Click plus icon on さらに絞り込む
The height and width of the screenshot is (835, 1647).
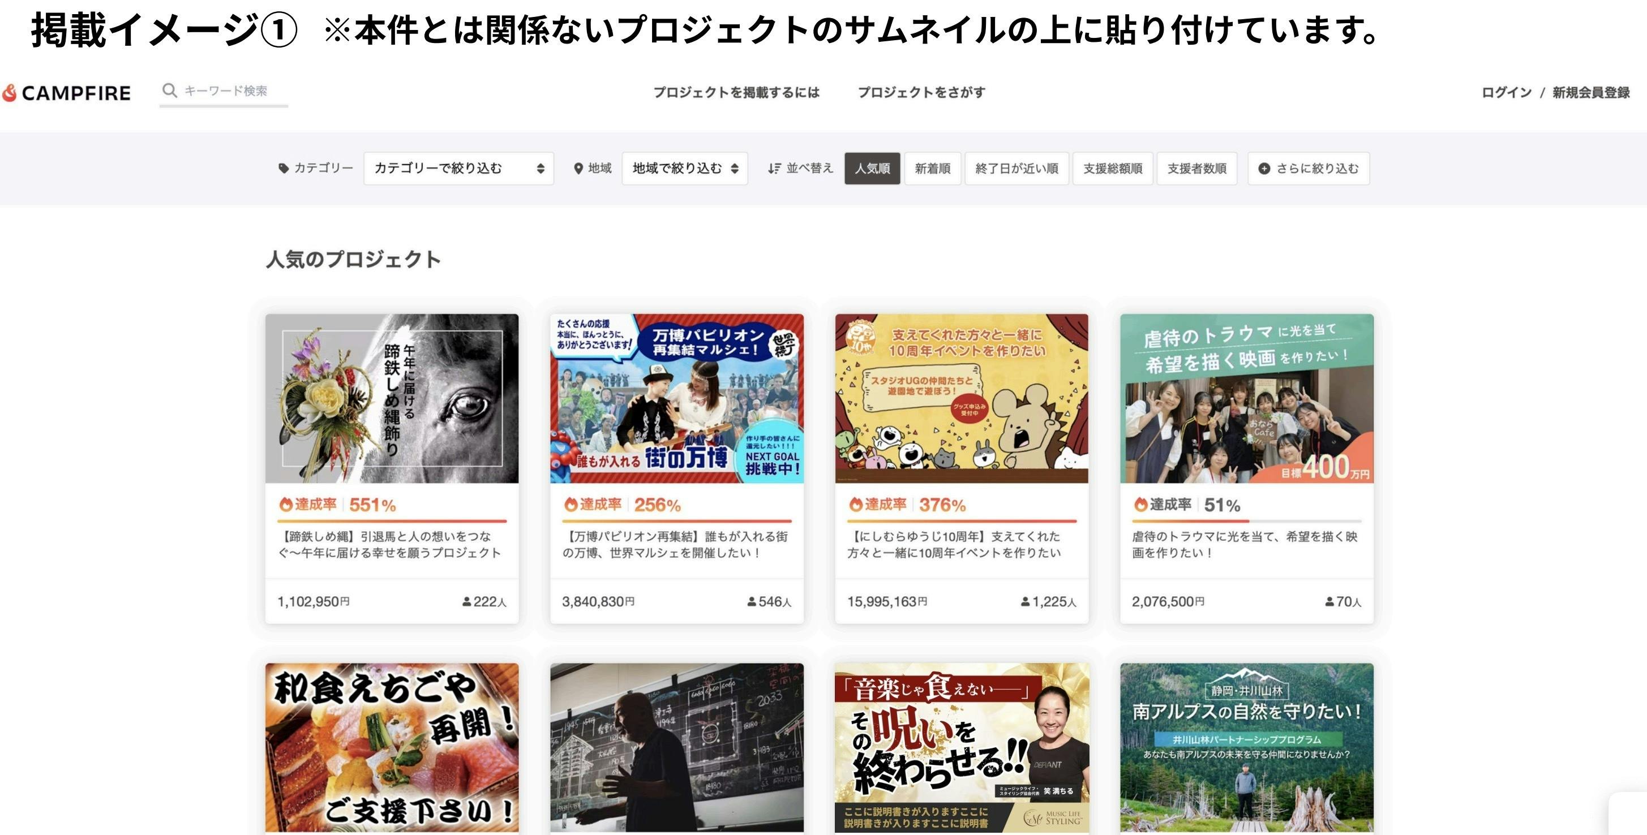click(1264, 169)
